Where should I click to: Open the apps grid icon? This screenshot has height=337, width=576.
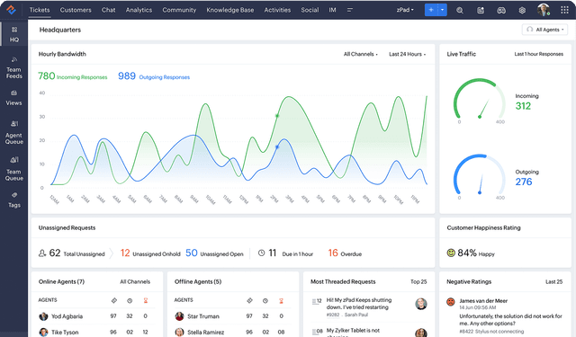(564, 10)
